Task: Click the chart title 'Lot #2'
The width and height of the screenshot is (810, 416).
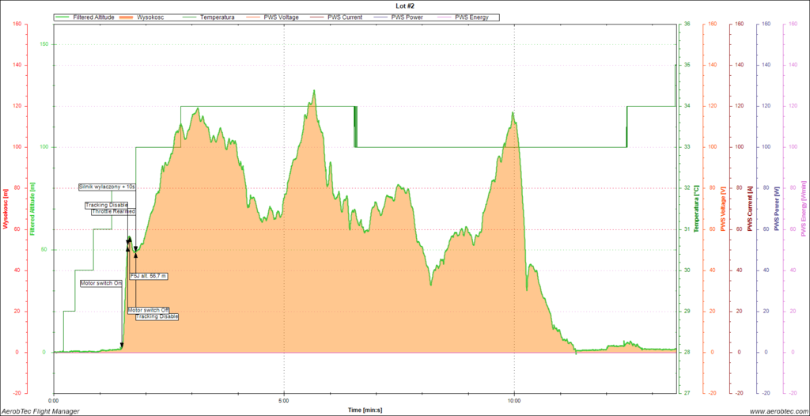Action: pos(404,6)
